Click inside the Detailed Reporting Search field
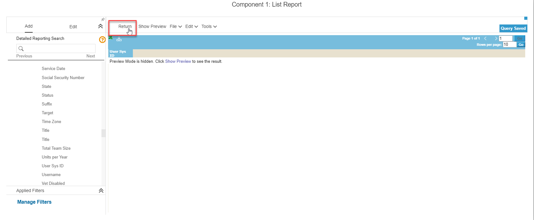The height and width of the screenshot is (220, 534). (x=56, y=48)
